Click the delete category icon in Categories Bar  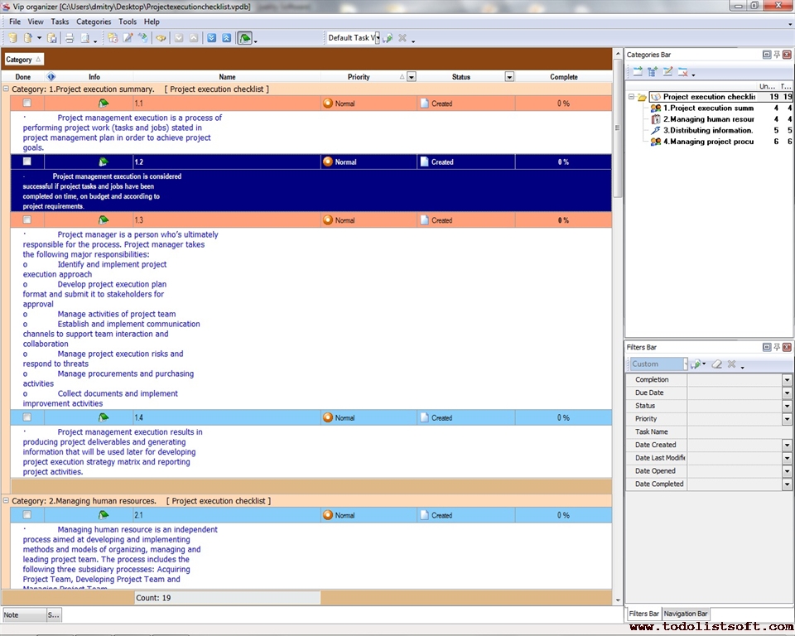[683, 73]
